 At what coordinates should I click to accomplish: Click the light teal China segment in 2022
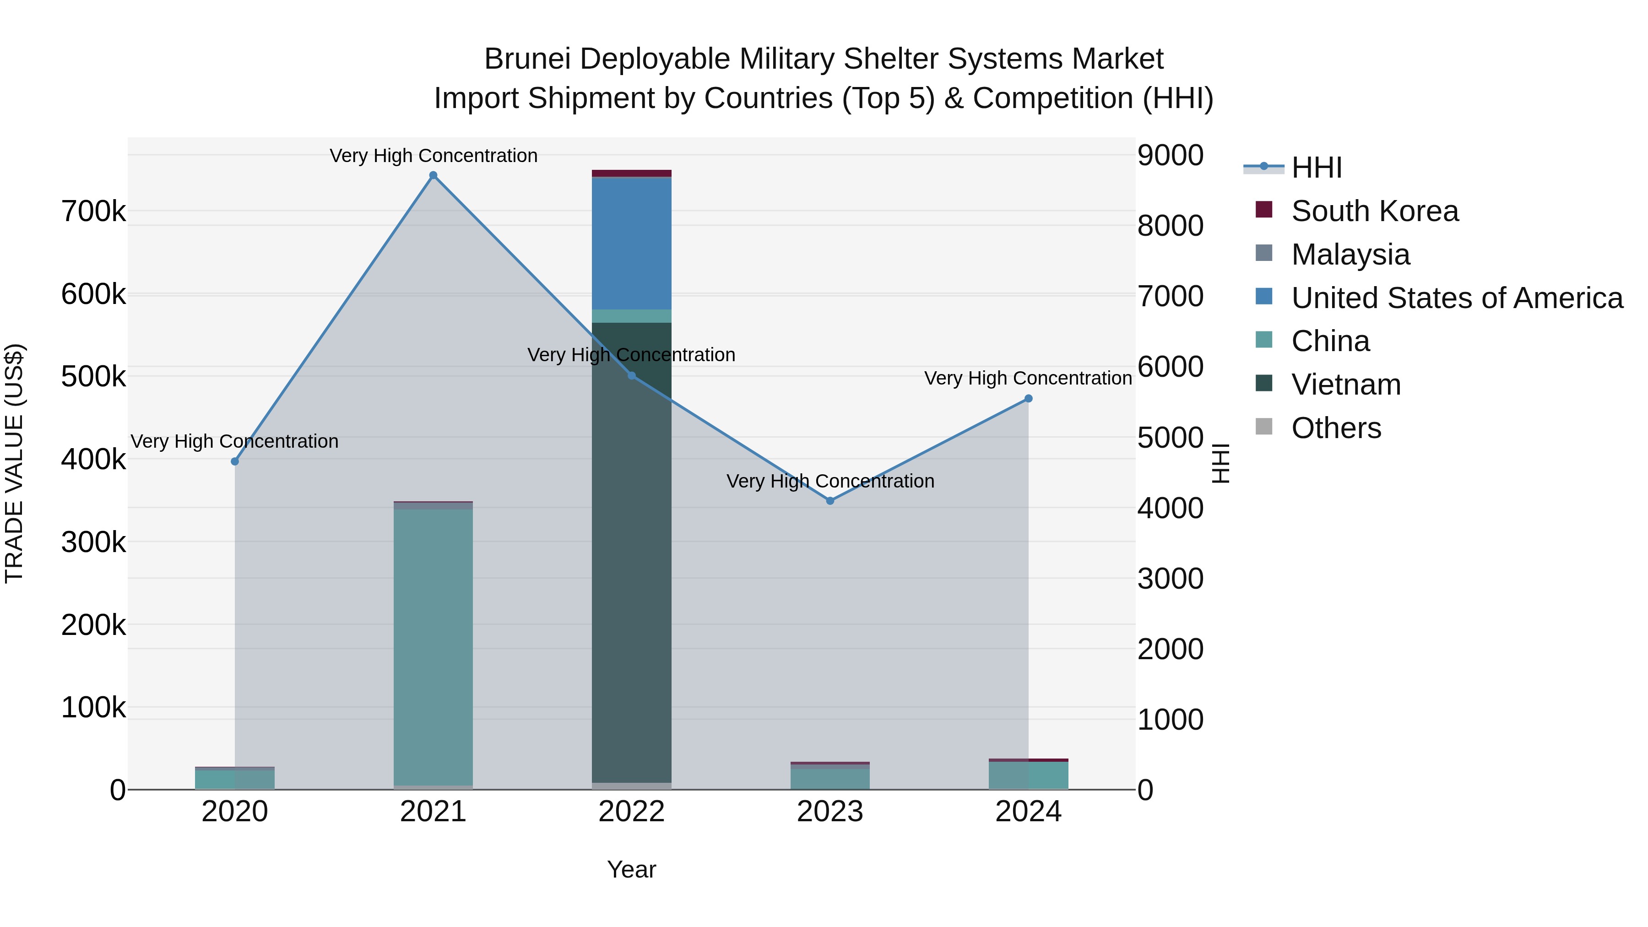tap(631, 317)
